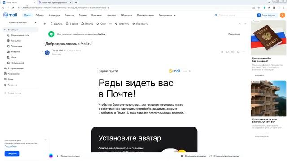Open Контакты in top navigation
The image size is (287, 161).
click(x=96, y=15)
